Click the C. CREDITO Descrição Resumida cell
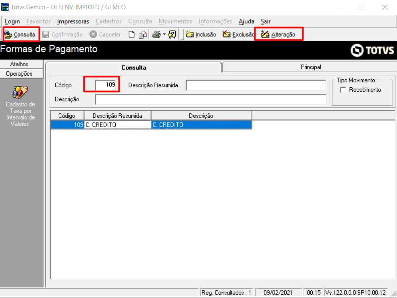The image size is (397, 298). tap(117, 125)
